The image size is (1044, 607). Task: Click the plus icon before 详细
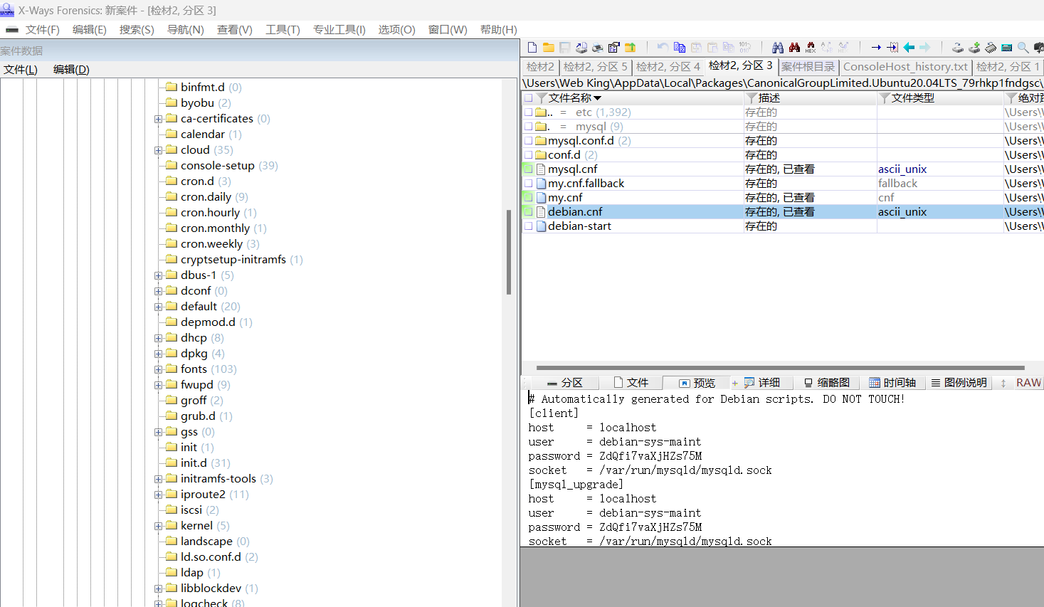click(x=735, y=383)
